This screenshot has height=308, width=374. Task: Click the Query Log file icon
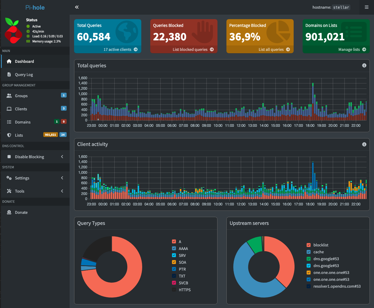pyautogui.click(x=9, y=74)
